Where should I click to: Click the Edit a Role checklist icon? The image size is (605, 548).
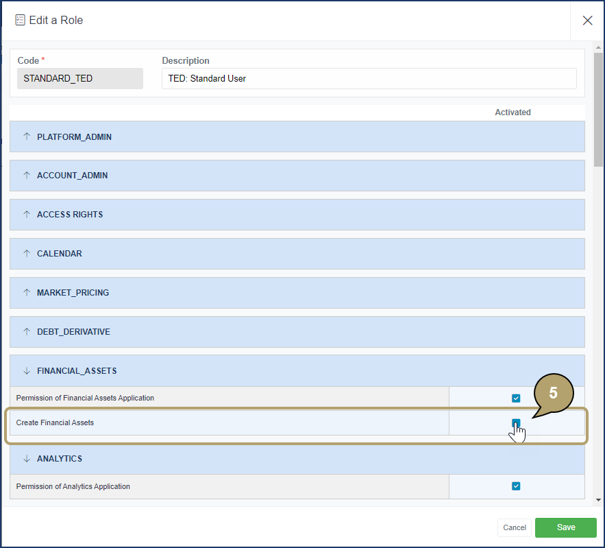pyautogui.click(x=20, y=21)
